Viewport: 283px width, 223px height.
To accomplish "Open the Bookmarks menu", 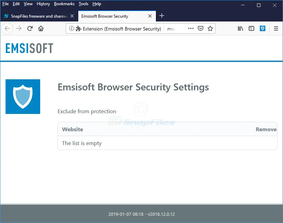I will (x=64, y=4).
